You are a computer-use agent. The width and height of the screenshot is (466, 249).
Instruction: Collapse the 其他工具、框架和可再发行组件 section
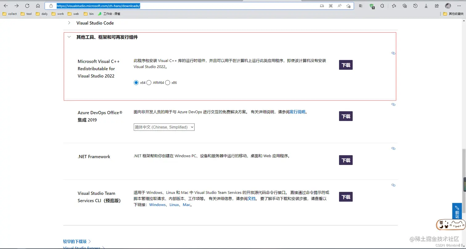(x=69, y=37)
